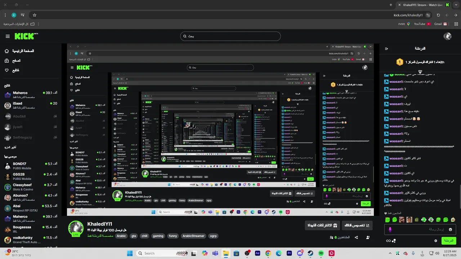Select the ArabicStreamer tag

click(193, 236)
